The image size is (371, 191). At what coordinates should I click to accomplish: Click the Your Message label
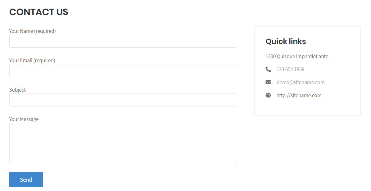click(x=24, y=119)
